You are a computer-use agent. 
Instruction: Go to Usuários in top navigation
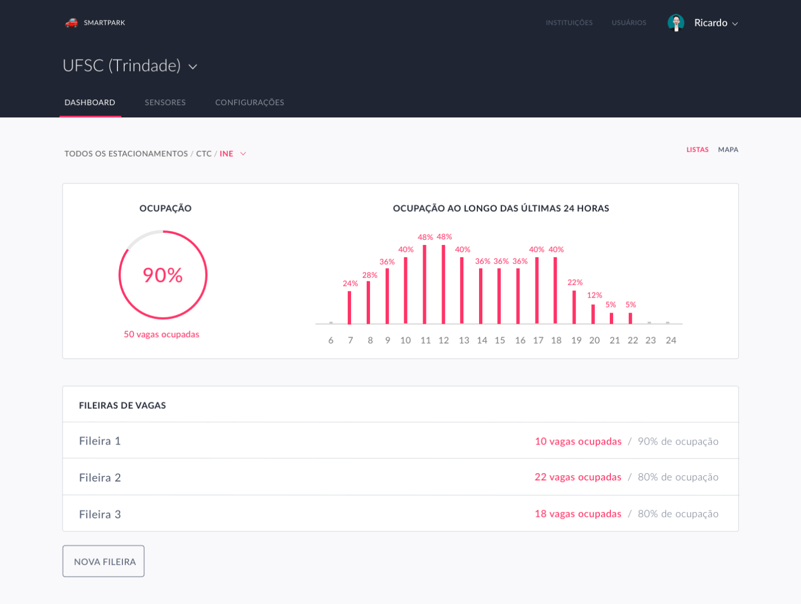tap(629, 23)
